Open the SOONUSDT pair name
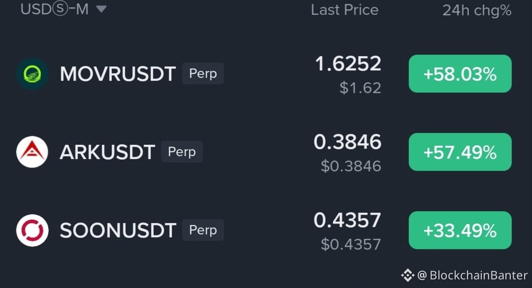 click(118, 230)
